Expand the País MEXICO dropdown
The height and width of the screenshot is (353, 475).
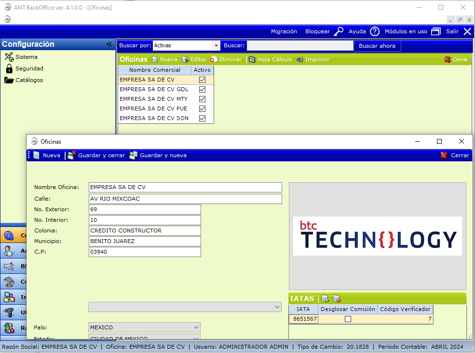tap(195, 327)
